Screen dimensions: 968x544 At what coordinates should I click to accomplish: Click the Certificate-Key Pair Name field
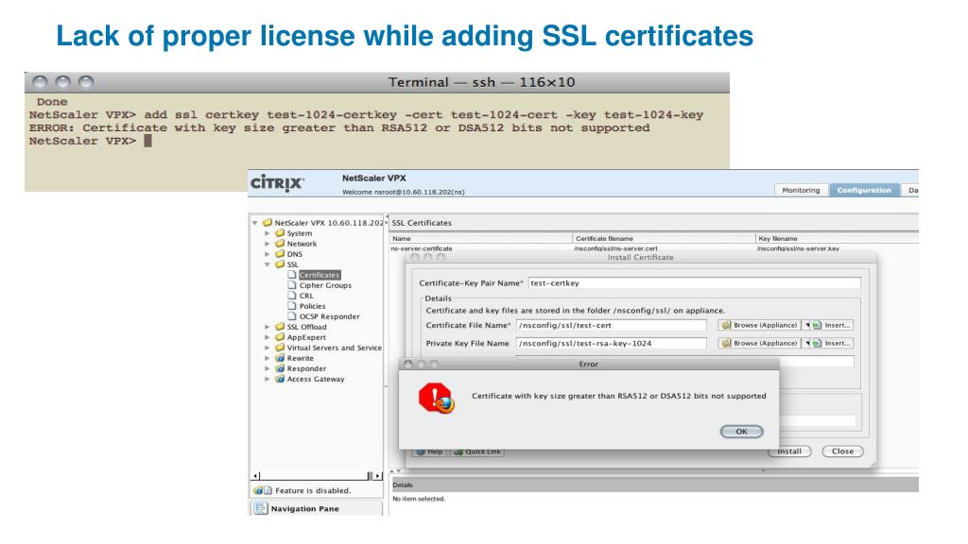[x=694, y=282]
